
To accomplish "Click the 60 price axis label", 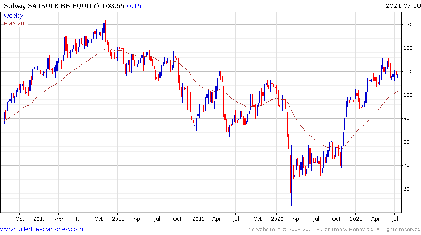I will [407, 189].
